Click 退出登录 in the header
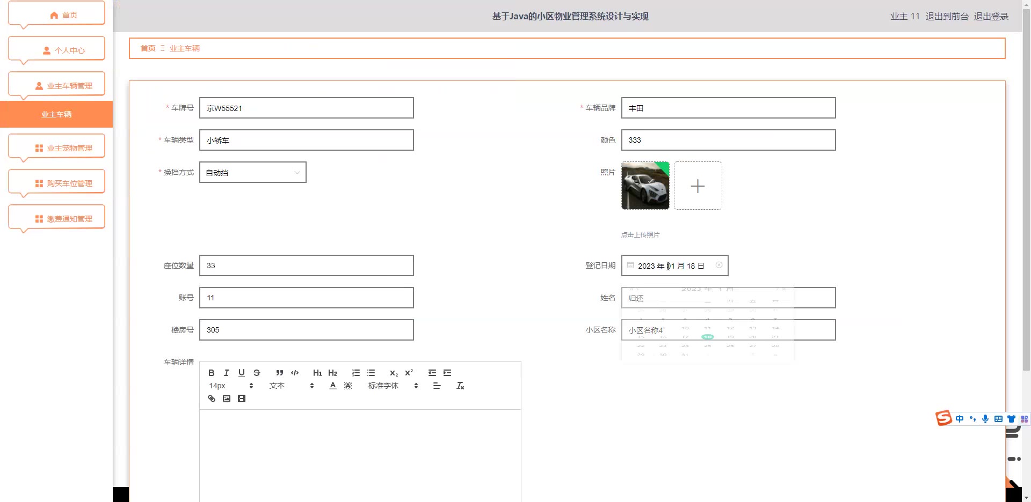The height and width of the screenshot is (502, 1031). [x=991, y=16]
